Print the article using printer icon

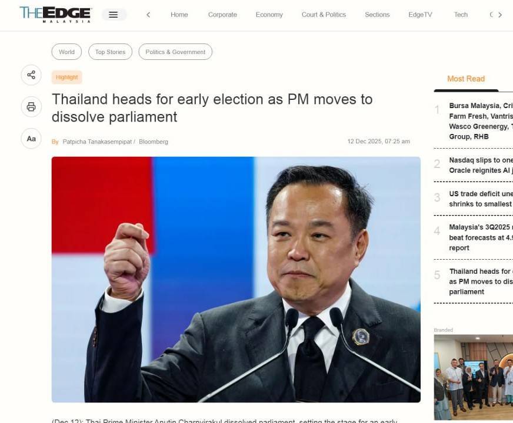[x=31, y=107]
